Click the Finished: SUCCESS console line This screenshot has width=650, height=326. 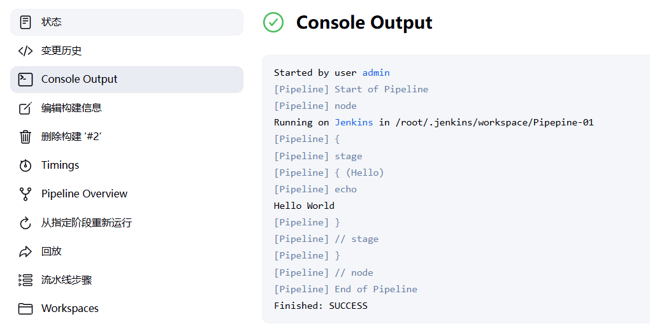(x=321, y=306)
